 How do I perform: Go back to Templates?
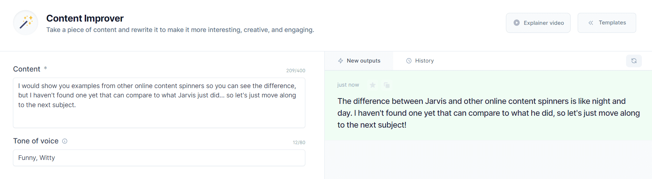coord(607,23)
